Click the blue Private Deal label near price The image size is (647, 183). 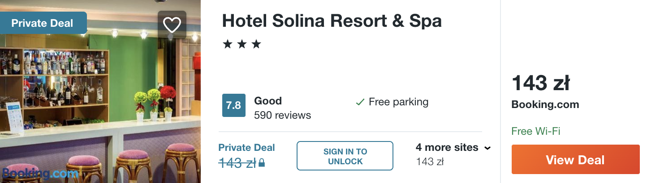click(x=246, y=148)
